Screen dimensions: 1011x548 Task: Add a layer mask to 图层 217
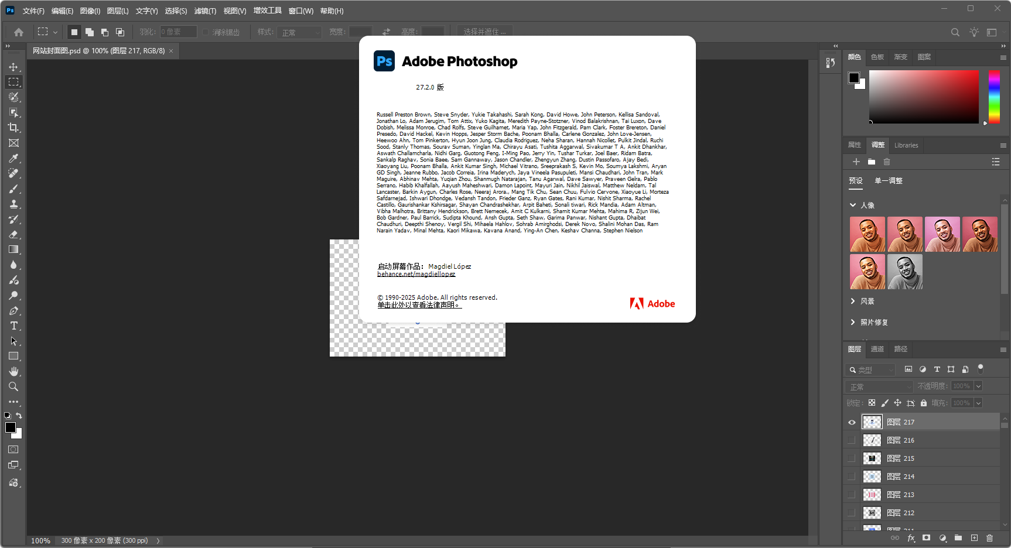926,537
